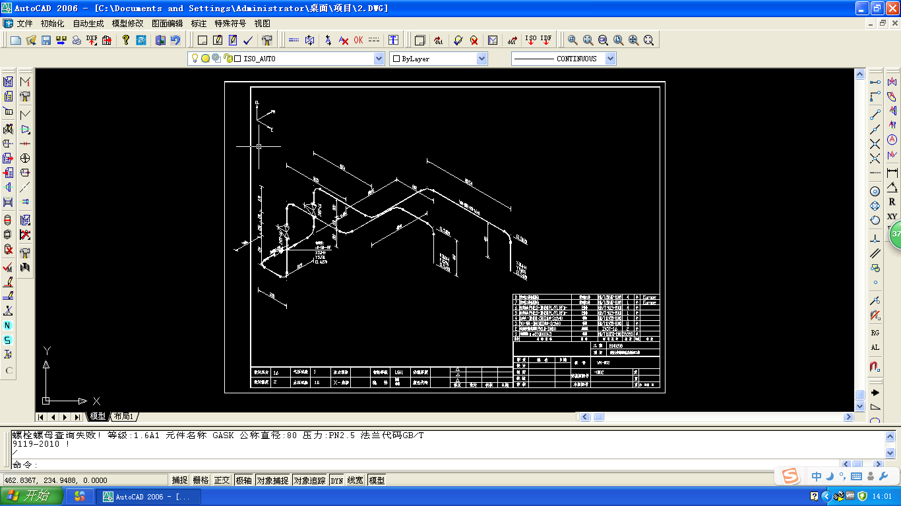Toggle 捕捉 (snap) in status bar

pyautogui.click(x=179, y=480)
